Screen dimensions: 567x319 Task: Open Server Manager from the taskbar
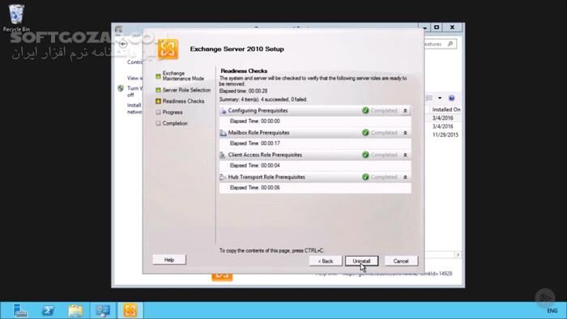tap(20, 310)
